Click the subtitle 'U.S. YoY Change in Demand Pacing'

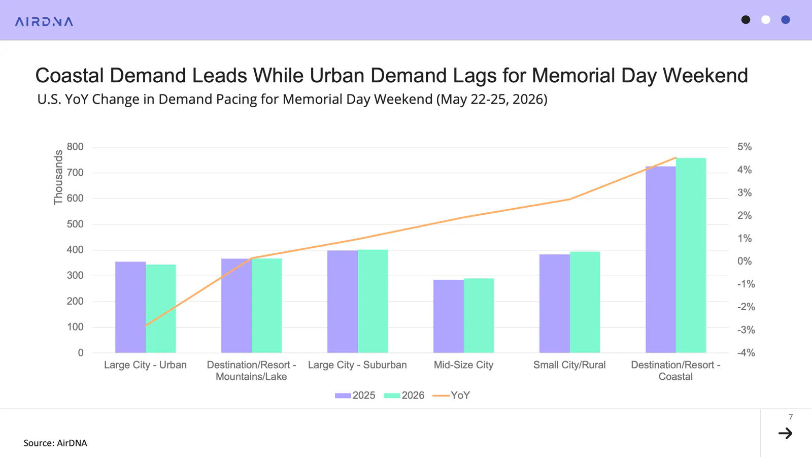point(292,99)
